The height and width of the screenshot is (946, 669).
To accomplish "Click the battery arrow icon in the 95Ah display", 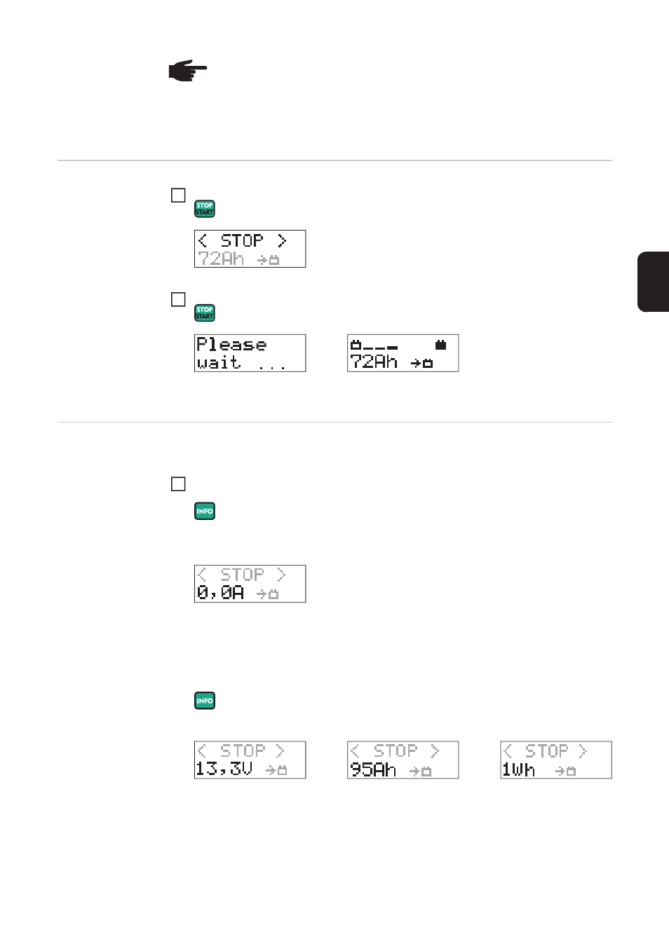I will click(x=420, y=771).
